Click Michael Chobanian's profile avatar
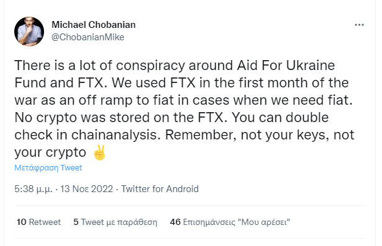This screenshot has width=382, height=246. [29, 32]
